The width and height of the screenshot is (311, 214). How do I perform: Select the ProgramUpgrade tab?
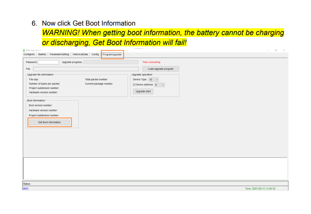[x=112, y=55]
